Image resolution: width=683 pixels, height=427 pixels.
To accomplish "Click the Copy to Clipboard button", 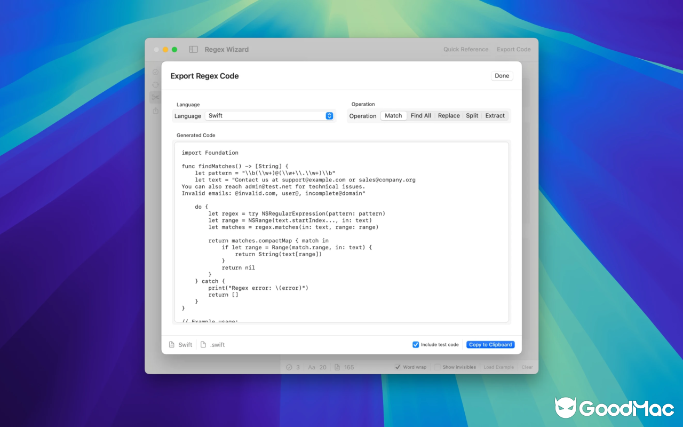I will click(490, 344).
